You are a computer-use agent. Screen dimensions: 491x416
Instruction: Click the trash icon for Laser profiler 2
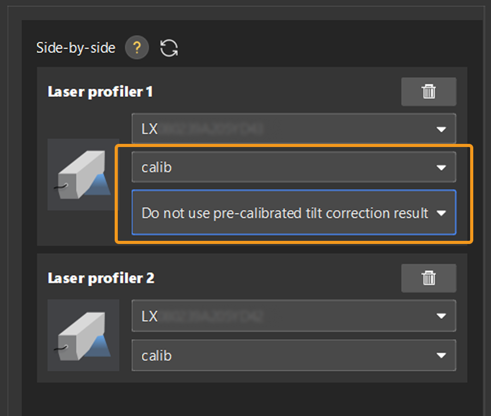coord(428,278)
